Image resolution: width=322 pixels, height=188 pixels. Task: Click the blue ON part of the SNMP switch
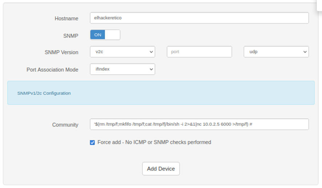tap(98, 35)
